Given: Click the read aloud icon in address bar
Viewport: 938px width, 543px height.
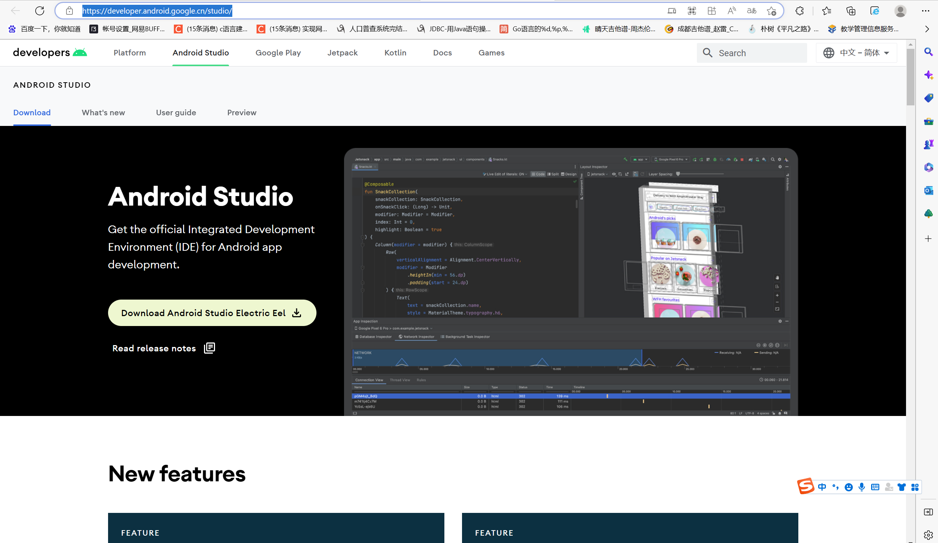Looking at the screenshot, I should click(731, 11).
